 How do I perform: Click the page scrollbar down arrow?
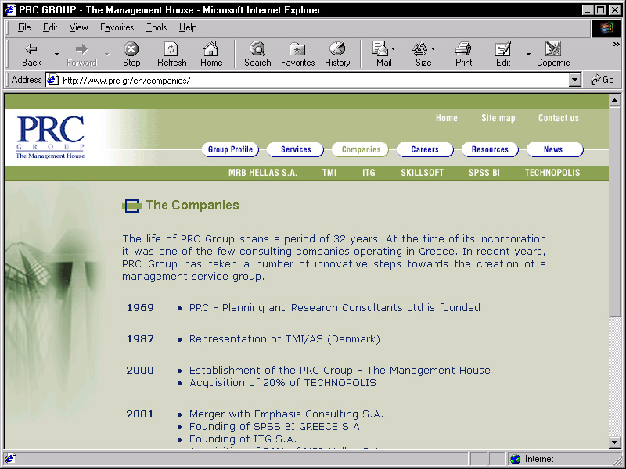615,442
